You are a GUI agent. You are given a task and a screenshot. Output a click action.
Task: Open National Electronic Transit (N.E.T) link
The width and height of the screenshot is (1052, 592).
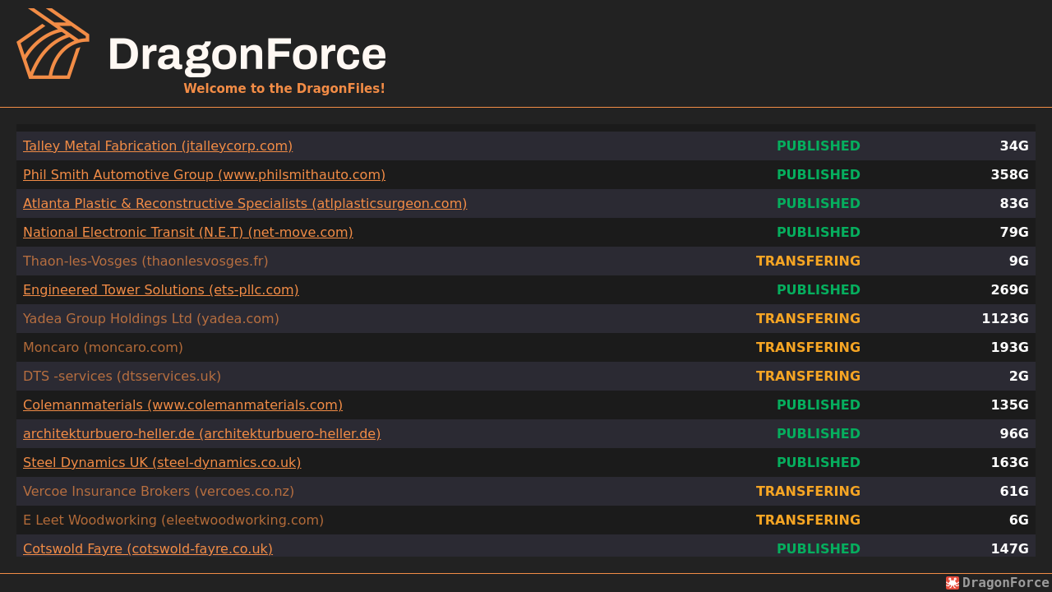[188, 232]
